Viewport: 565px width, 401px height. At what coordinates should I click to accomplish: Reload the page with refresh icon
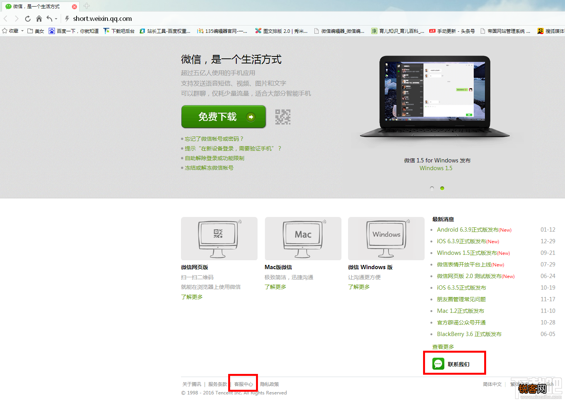point(27,19)
